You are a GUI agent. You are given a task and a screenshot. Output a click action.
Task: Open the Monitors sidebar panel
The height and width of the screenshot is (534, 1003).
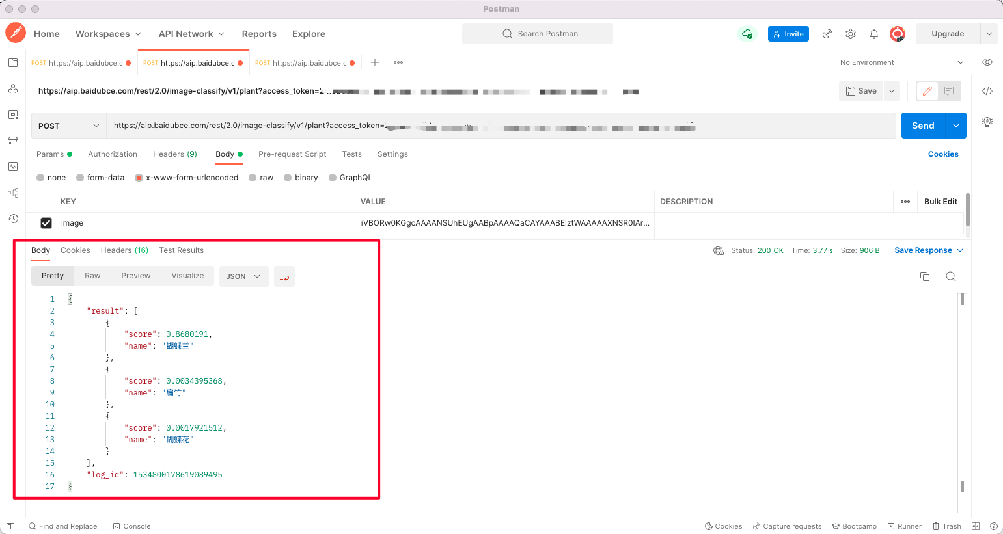[x=13, y=167]
